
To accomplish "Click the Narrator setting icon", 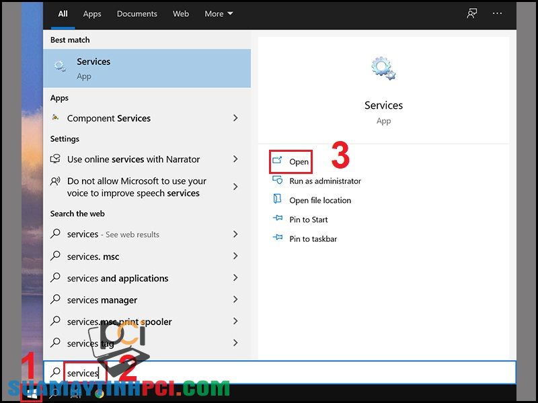I will 55,159.
